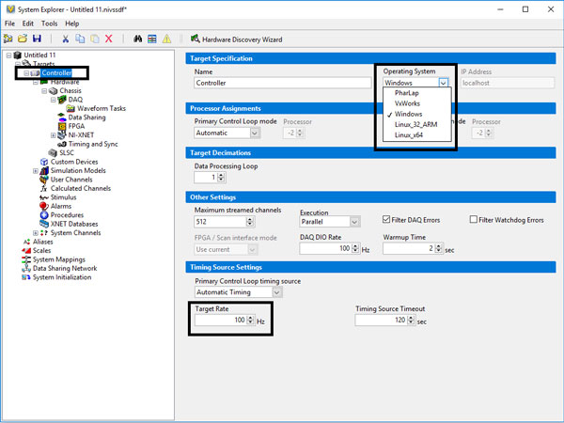Open the File menu
Viewport: 564px width, 423px height.
(x=10, y=23)
